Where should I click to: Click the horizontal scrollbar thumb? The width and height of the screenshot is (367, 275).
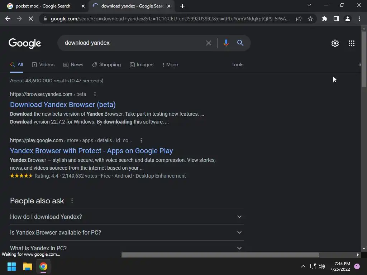[220, 255]
